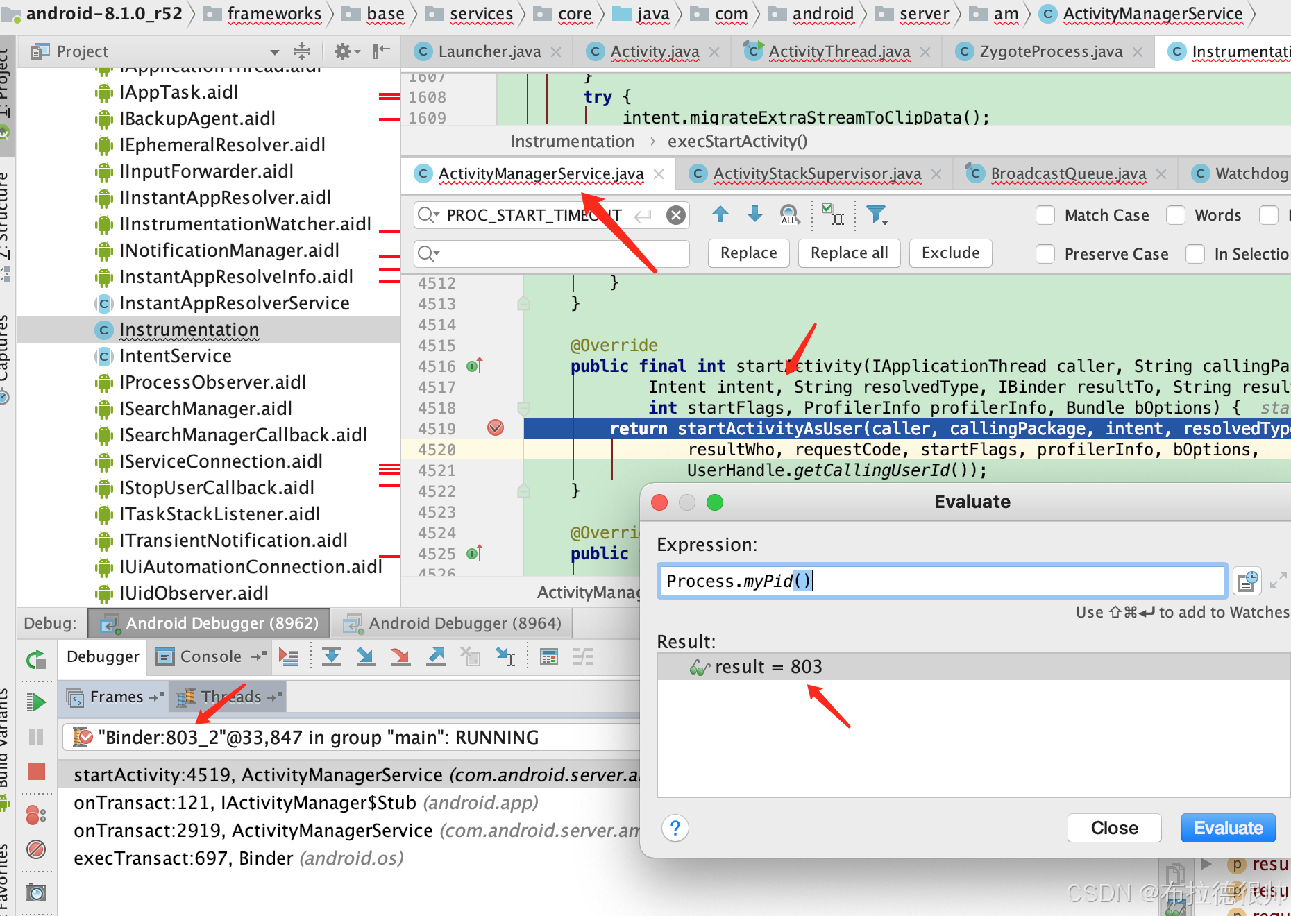Viewport: 1291px width, 916px height.
Task: Stop the debug session
Action: pyautogui.click(x=36, y=772)
